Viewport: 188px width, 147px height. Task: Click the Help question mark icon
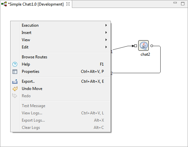[x=15, y=64]
